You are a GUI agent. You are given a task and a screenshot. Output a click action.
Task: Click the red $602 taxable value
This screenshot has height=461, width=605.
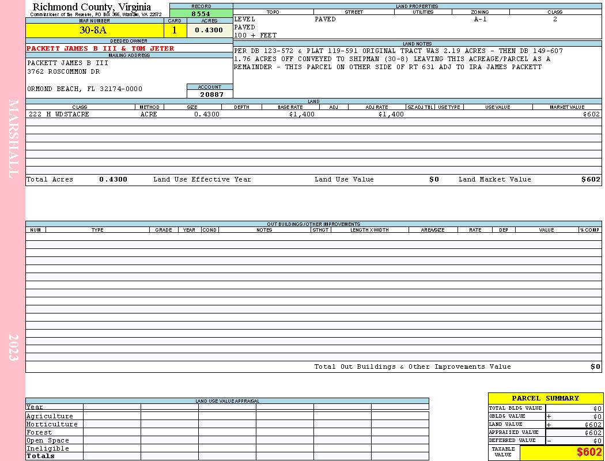[x=589, y=452]
